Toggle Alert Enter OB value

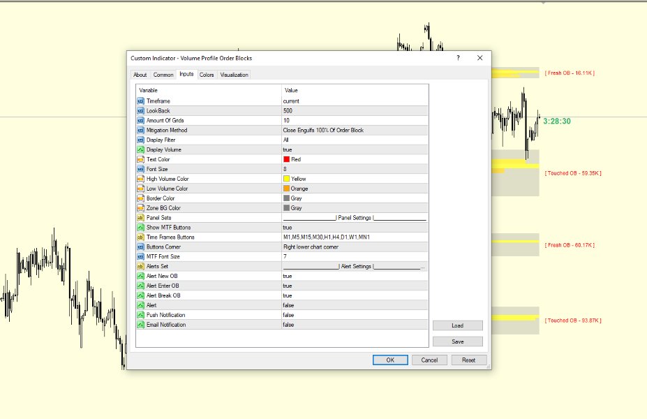tap(355, 286)
